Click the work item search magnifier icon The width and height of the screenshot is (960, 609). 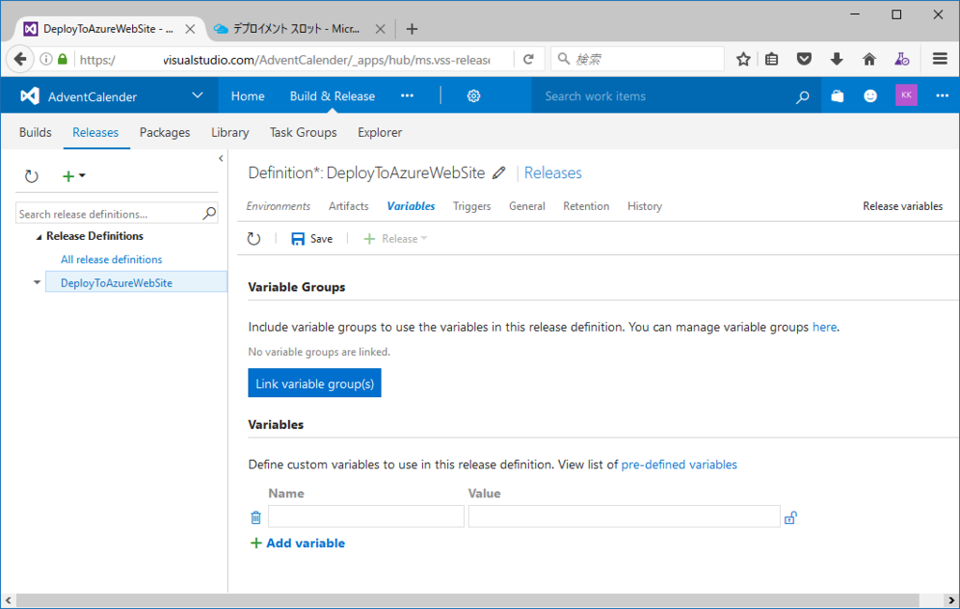(x=802, y=97)
